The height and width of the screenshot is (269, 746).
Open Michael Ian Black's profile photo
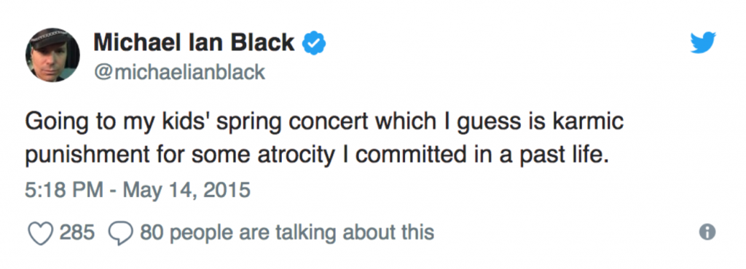tap(52, 55)
